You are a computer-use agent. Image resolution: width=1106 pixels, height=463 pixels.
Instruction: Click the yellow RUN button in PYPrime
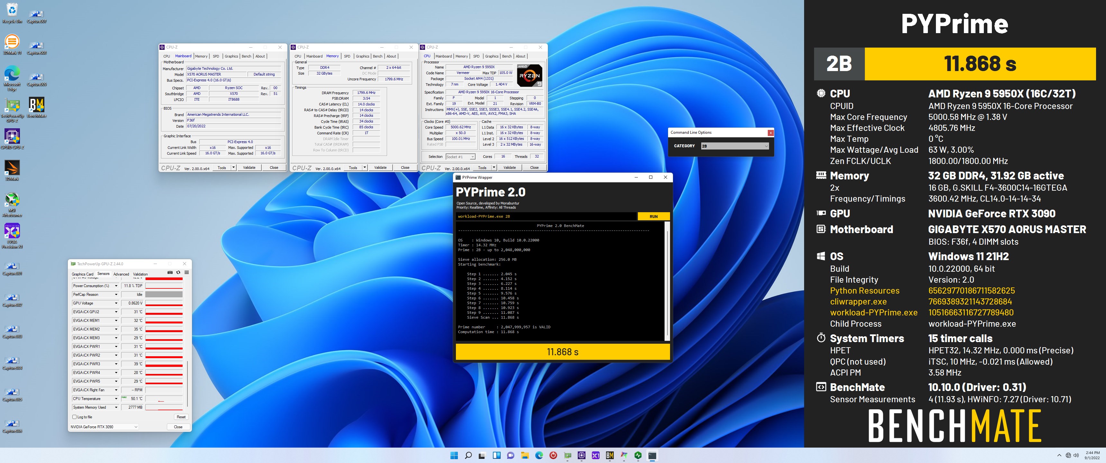click(x=653, y=216)
